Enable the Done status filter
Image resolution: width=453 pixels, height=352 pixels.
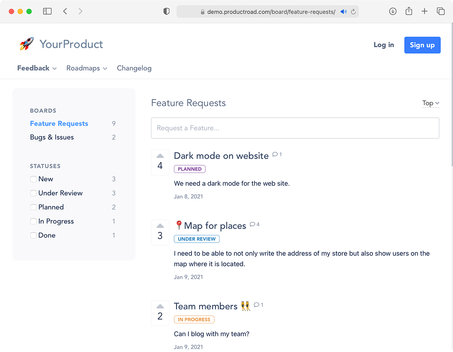pos(33,235)
